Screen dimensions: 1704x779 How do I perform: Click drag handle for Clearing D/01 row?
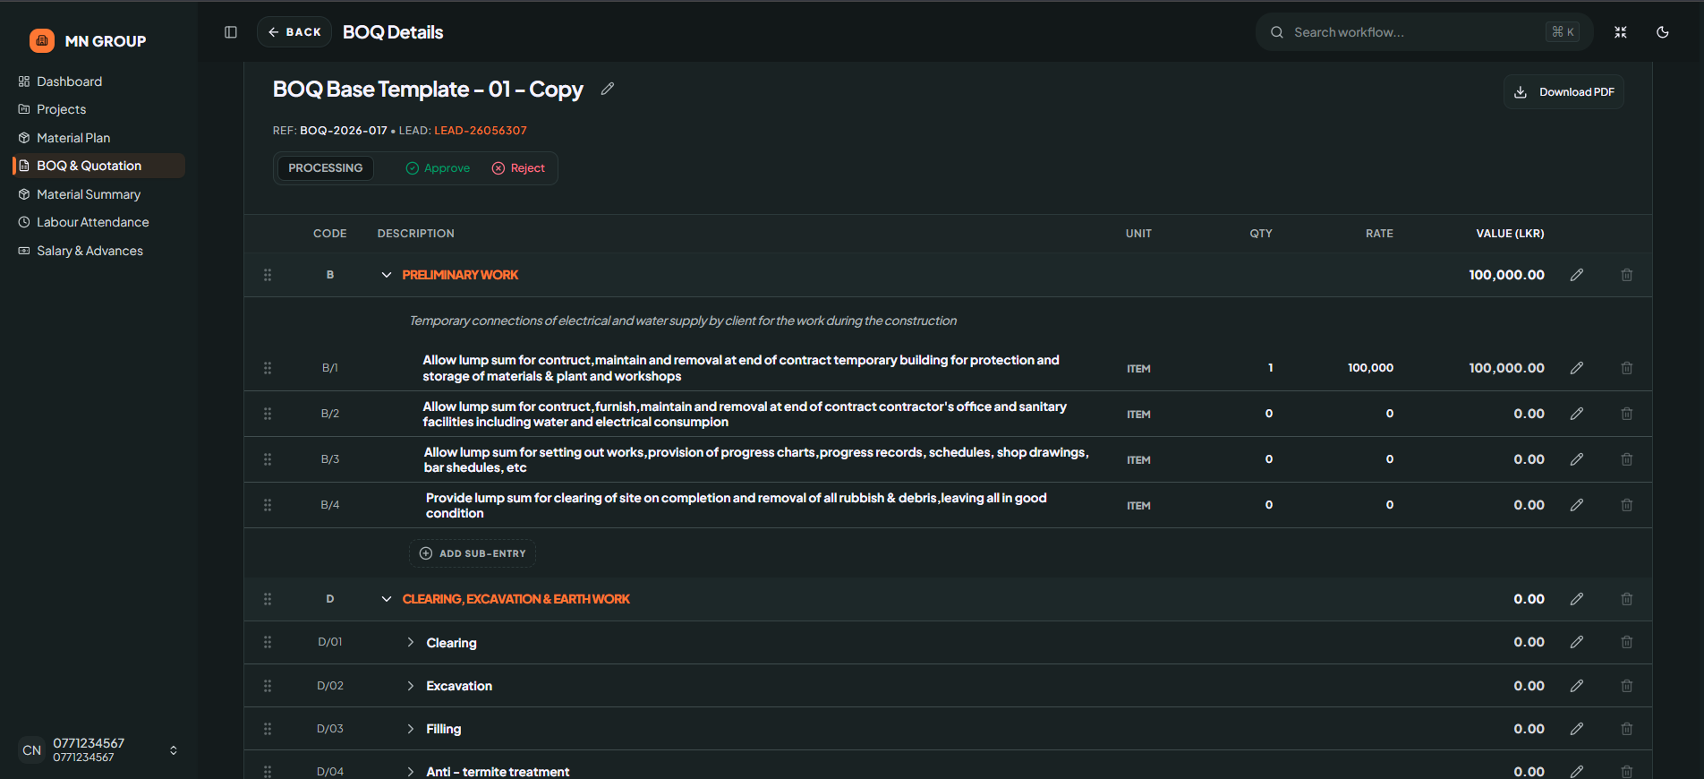tap(268, 642)
